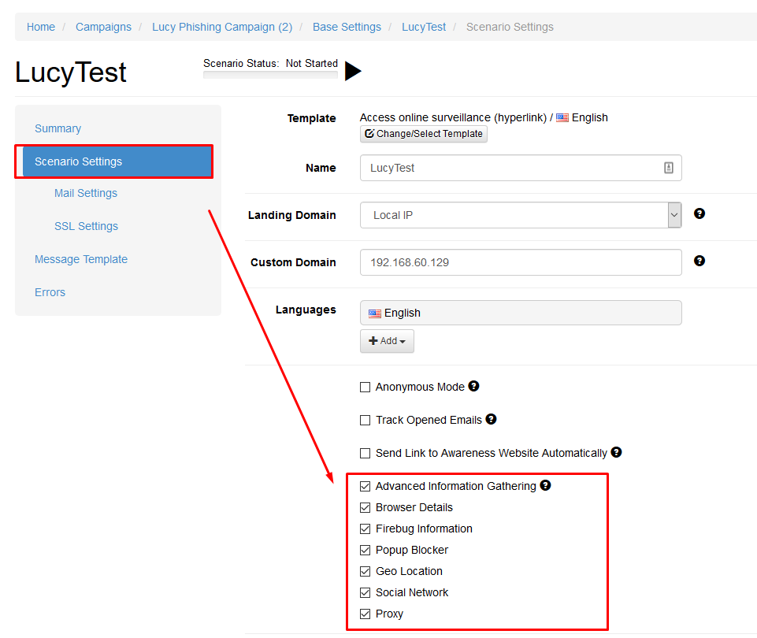757x638 pixels.
Task: Uncheck Geo Location checkbox
Action: [365, 571]
